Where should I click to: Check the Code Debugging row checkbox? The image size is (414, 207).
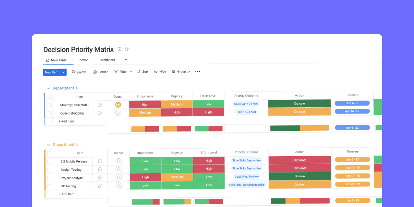coord(49,113)
